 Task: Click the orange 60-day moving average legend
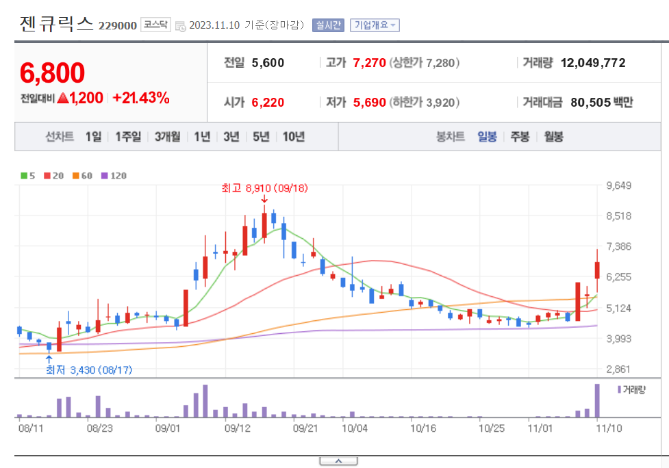[82, 176]
